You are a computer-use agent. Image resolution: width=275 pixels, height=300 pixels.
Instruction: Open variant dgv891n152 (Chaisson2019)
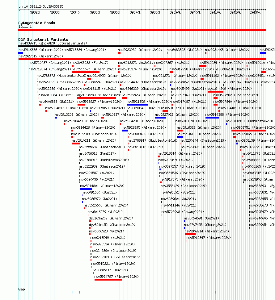[x=112, y=225]
